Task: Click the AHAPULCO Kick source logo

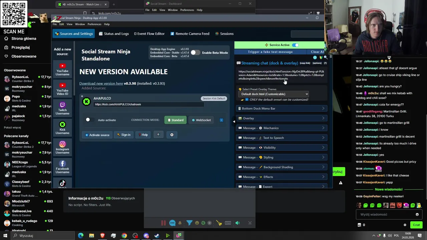Action: click(x=86, y=102)
